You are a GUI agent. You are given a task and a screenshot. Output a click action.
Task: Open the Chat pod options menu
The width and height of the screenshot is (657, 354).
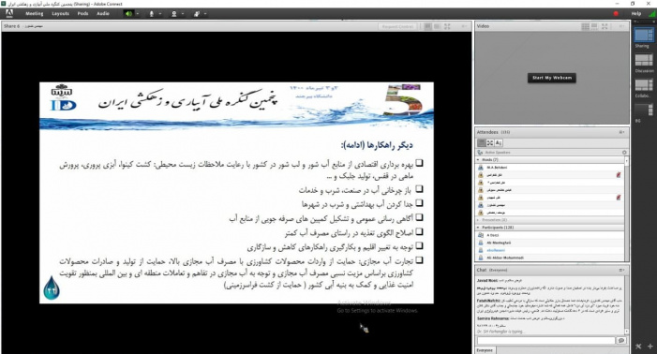click(621, 271)
